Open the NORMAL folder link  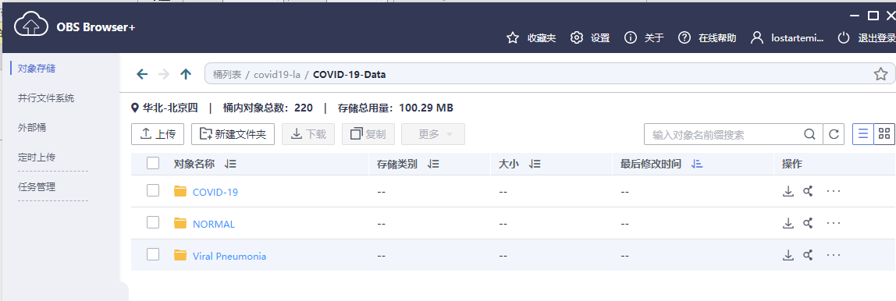point(214,224)
